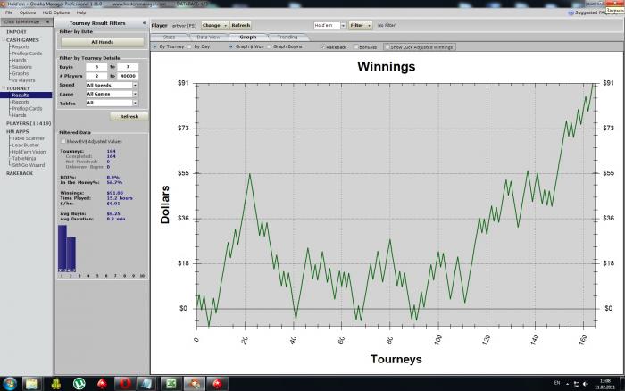Switch to the Data View tab

[x=208, y=37]
